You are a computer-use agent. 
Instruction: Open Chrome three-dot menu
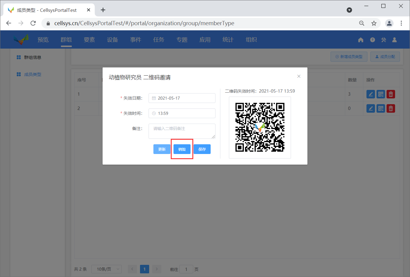401,23
